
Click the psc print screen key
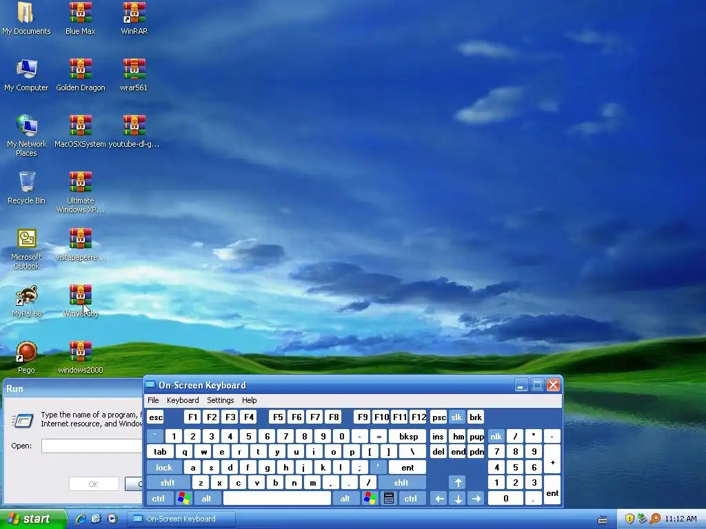pos(439,417)
